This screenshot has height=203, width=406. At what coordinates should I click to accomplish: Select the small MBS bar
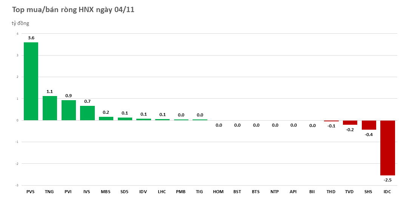click(106, 118)
